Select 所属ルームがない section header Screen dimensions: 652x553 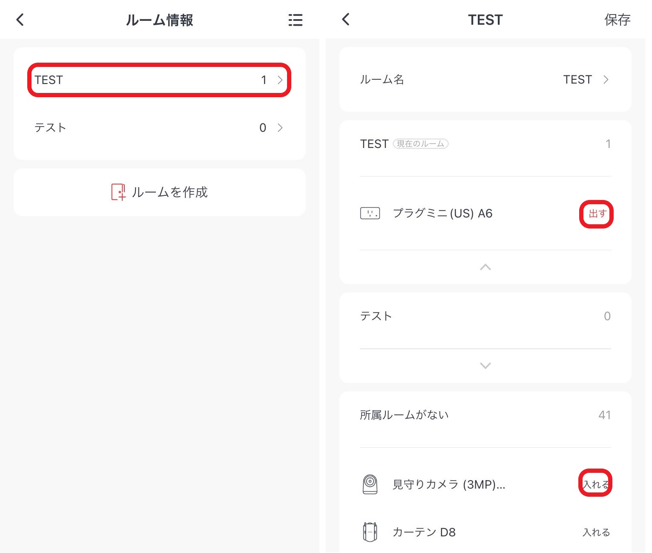coord(404,415)
